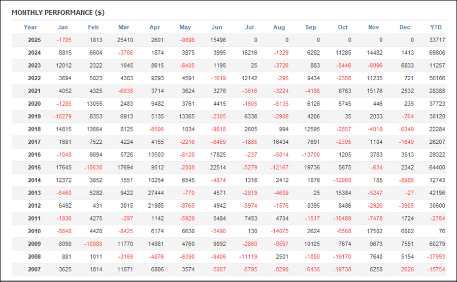Select the 2016 year row label
Viewport: 457px width, 282px height.
(35, 154)
